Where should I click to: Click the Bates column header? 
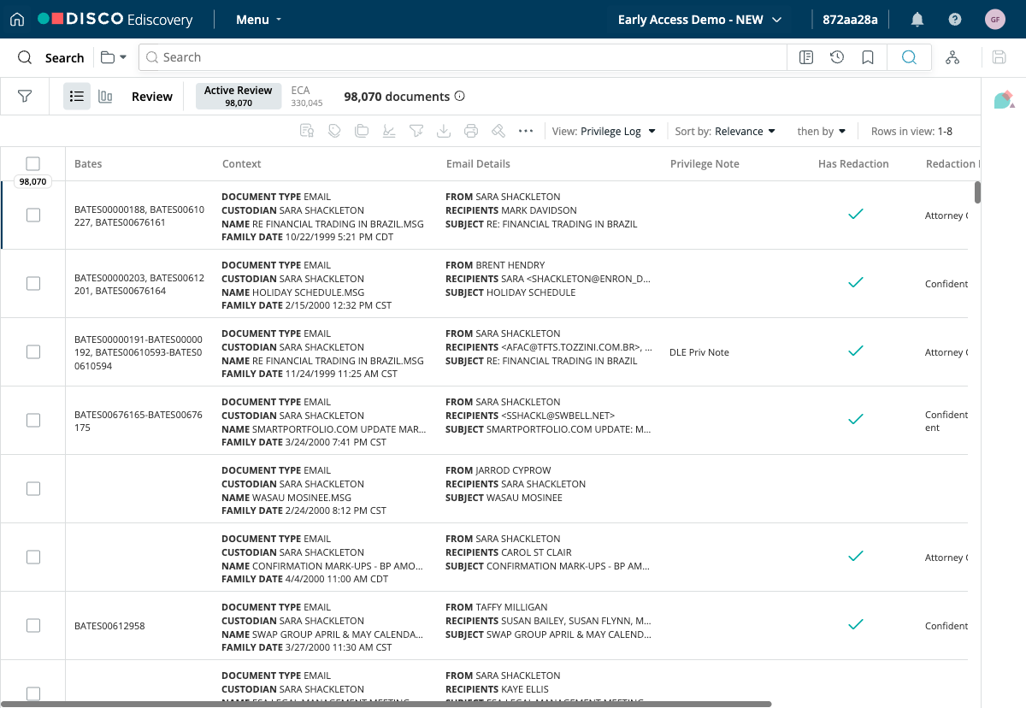pos(88,163)
